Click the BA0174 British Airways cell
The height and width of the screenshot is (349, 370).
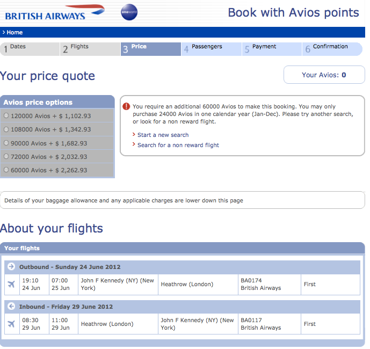tap(270, 285)
